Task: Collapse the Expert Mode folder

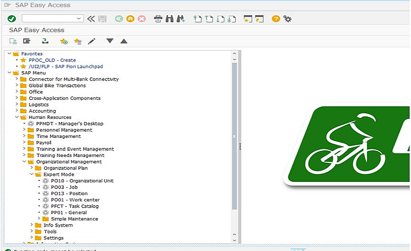Action: (x=31, y=174)
